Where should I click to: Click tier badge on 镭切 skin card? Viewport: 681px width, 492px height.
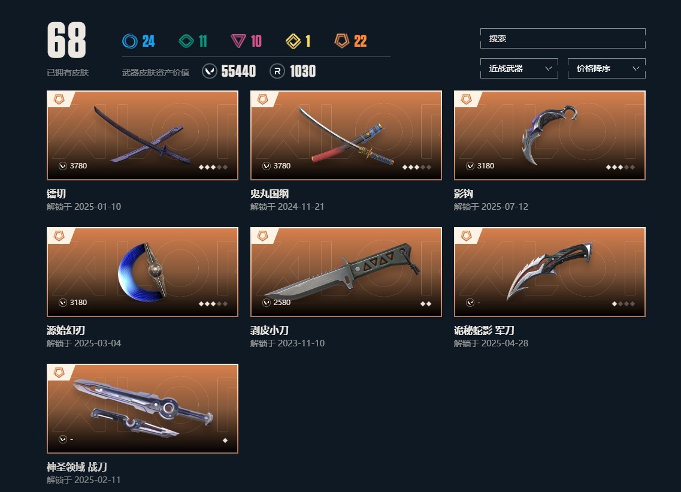point(59,99)
